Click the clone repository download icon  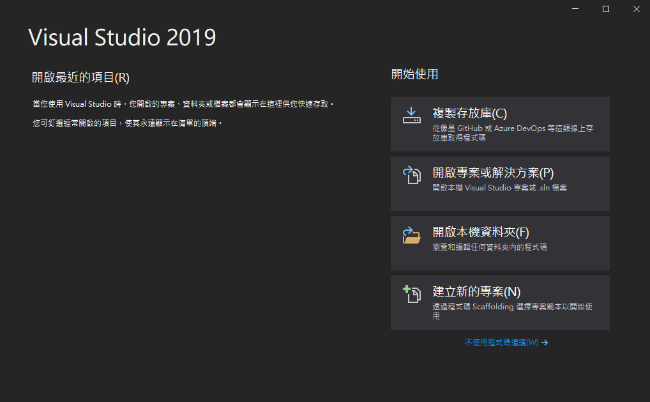(412, 115)
